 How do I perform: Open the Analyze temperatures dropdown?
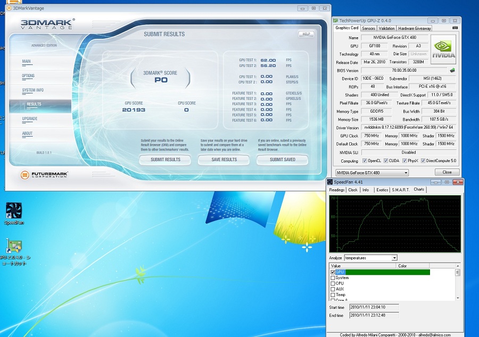394,258
